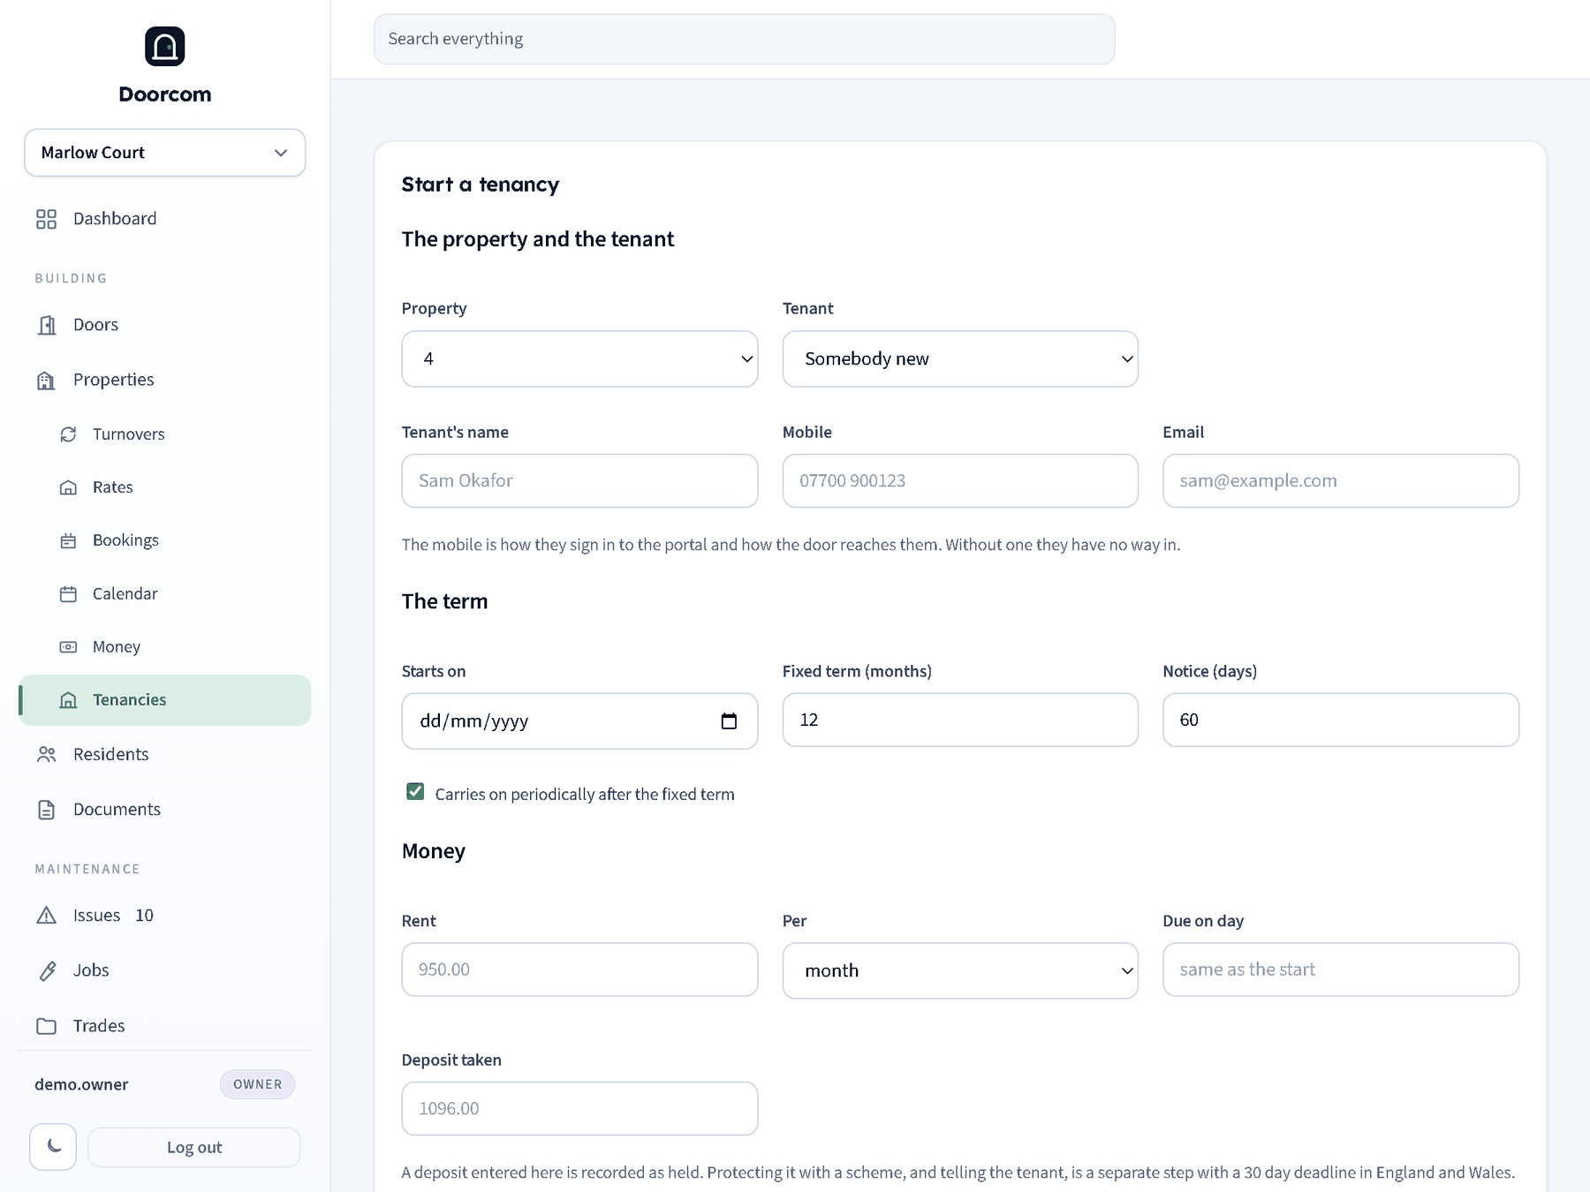Open the Marlow Court building selector

coord(165,153)
